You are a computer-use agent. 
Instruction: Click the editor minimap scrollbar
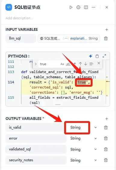[108, 82]
